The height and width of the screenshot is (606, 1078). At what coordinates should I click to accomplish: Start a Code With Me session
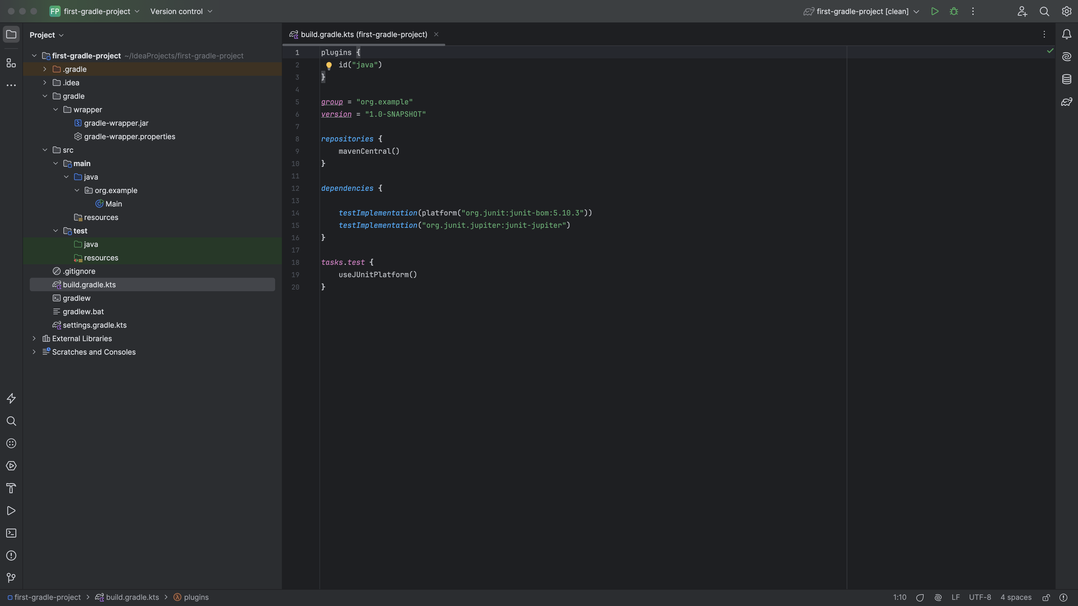tap(1022, 11)
